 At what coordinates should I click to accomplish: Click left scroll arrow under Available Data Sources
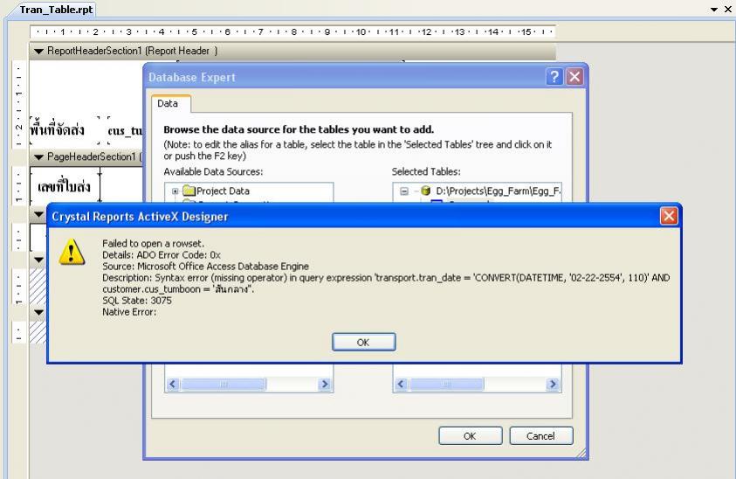point(173,385)
